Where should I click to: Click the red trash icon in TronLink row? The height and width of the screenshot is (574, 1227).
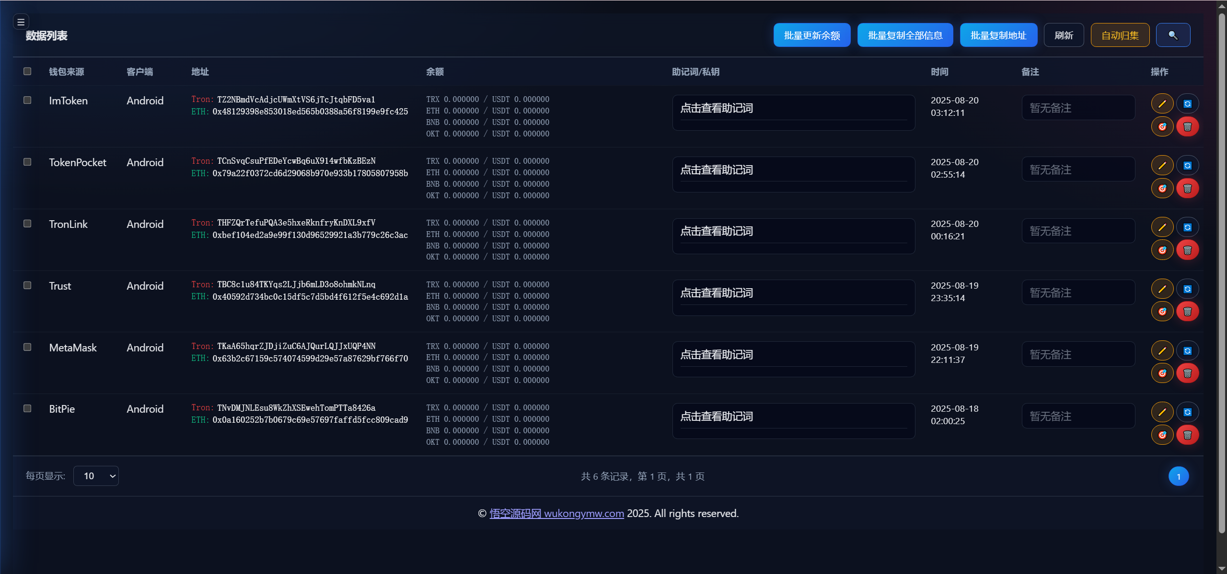pyautogui.click(x=1187, y=250)
